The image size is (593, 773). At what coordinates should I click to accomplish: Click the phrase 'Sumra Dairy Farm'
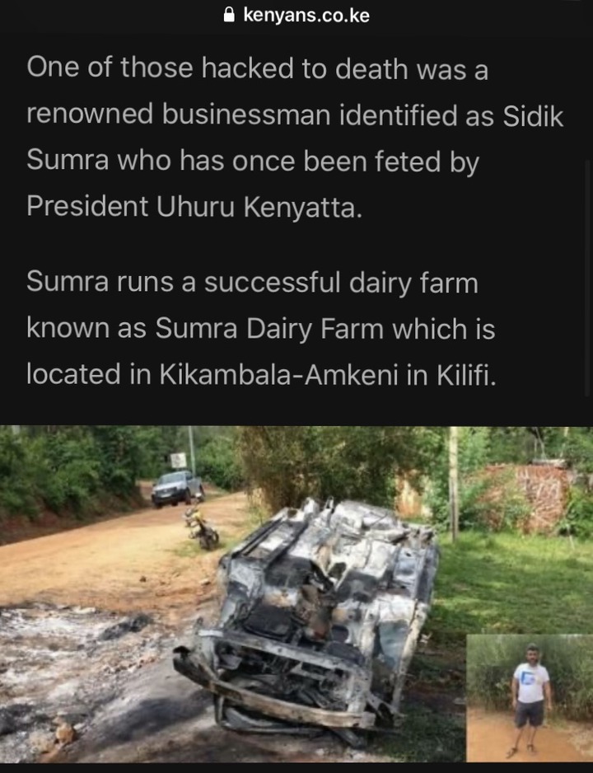[x=269, y=328]
